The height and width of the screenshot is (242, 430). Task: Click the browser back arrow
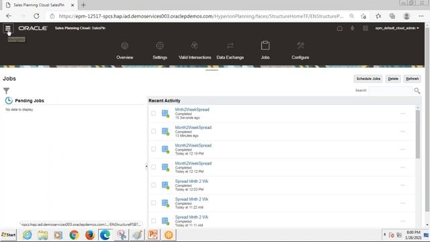[9, 16]
